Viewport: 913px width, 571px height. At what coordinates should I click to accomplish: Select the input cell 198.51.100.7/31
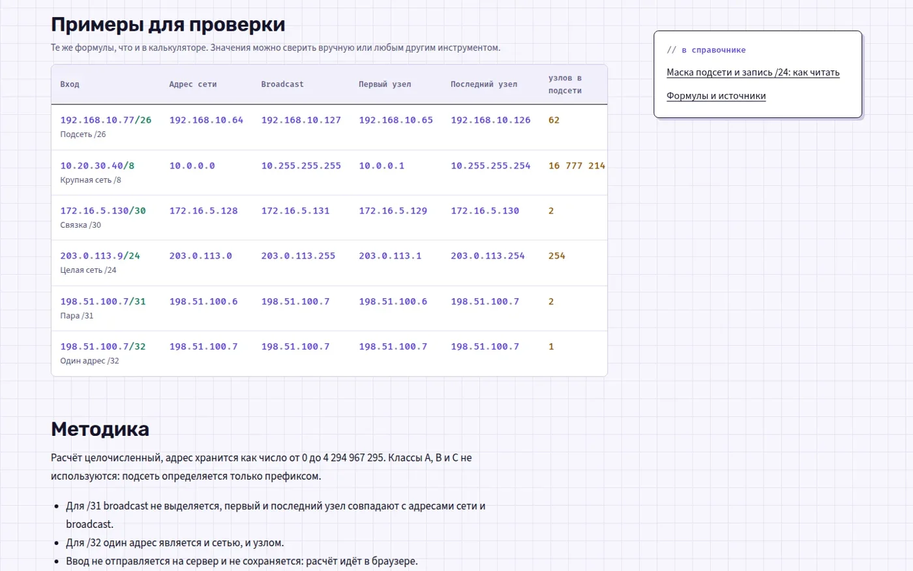(103, 301)
